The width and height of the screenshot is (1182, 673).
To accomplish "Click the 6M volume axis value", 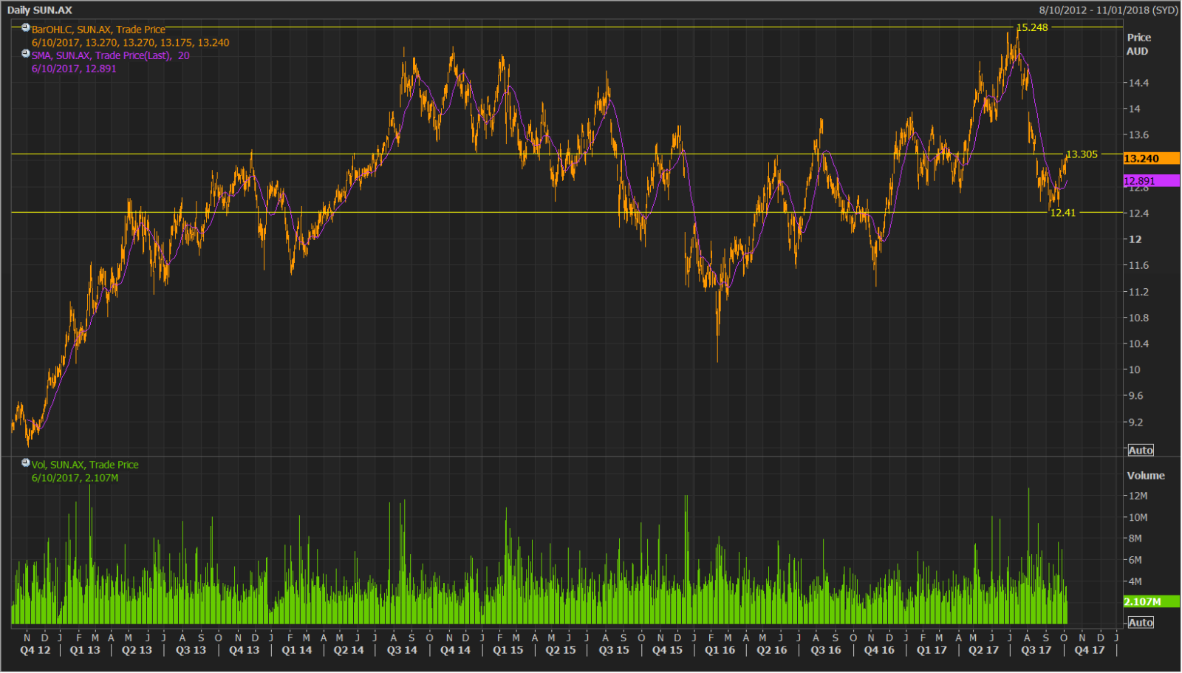I will tap(1135, 560).
